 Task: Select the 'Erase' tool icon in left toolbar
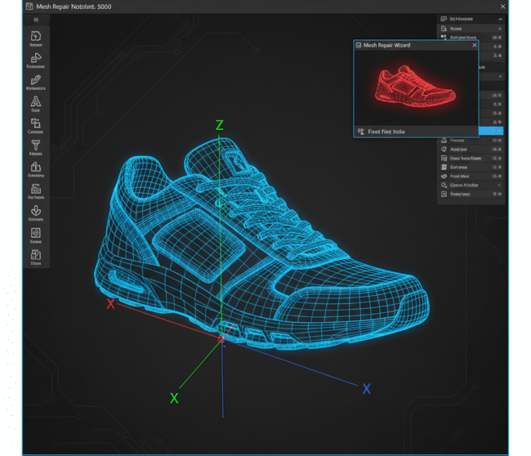click(36, 233)
